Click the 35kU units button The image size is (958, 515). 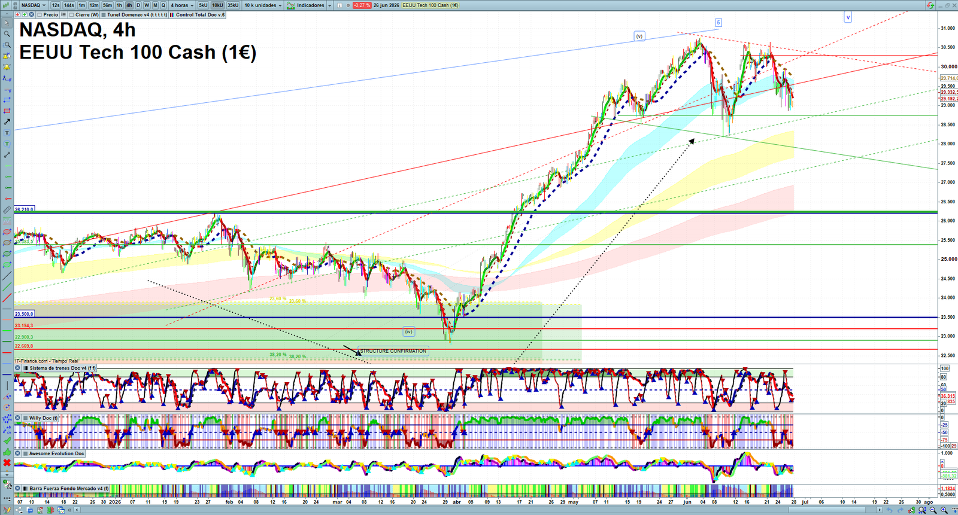233,5
